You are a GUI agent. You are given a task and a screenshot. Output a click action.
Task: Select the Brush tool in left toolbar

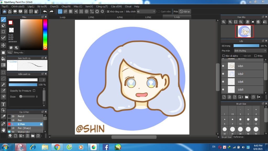point(3,19)
